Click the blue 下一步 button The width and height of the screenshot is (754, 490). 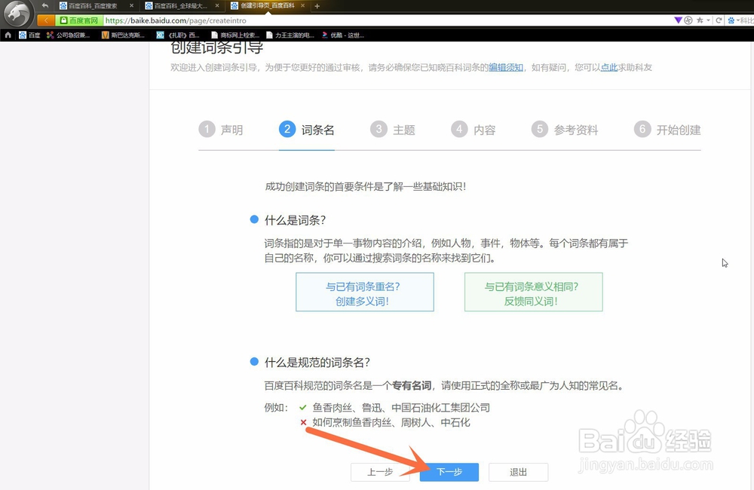pos(449,472)
